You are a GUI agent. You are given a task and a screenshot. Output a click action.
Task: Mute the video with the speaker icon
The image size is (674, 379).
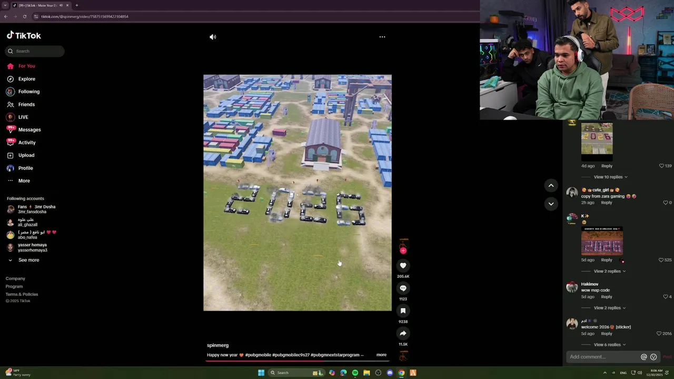pos(213,37)
